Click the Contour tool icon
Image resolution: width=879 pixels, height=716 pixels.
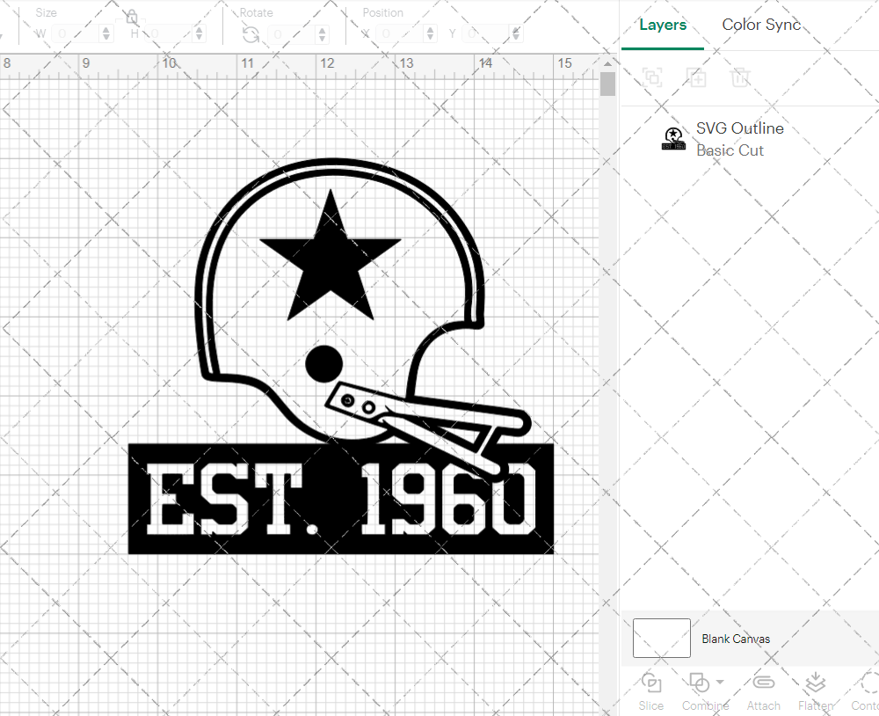point(869,683)
